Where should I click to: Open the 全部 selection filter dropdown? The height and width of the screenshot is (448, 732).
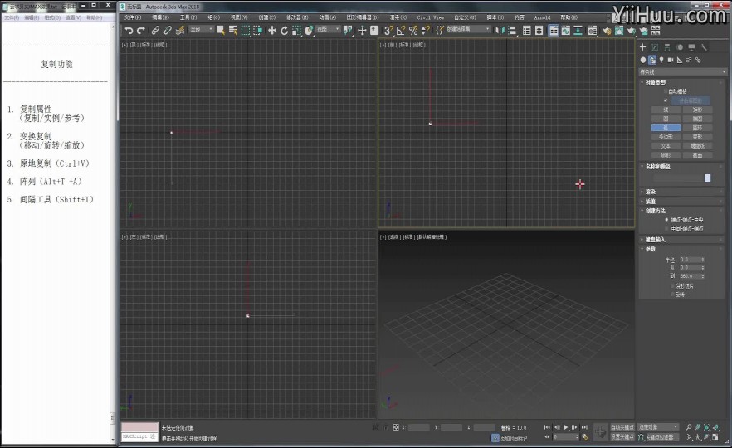[201, 29]
